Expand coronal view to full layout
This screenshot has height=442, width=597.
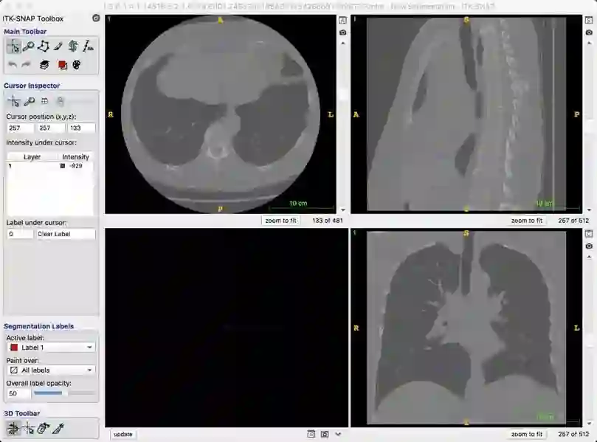[x=589, y=234]
